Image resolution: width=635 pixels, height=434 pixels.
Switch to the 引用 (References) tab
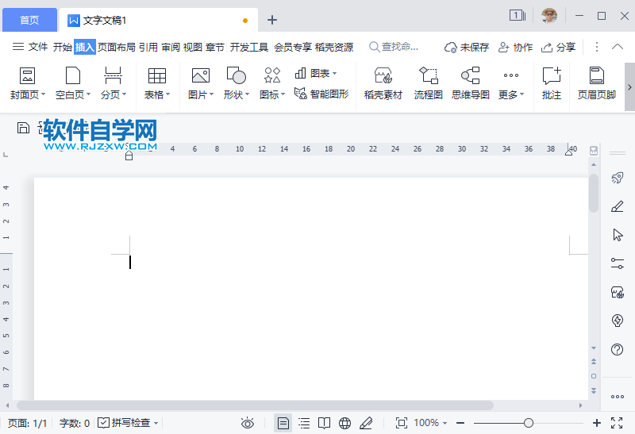[148, 47]
